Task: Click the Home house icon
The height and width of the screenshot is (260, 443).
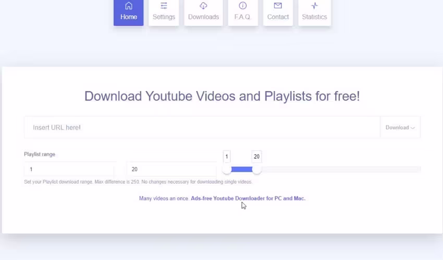Action: click(129, 6)
